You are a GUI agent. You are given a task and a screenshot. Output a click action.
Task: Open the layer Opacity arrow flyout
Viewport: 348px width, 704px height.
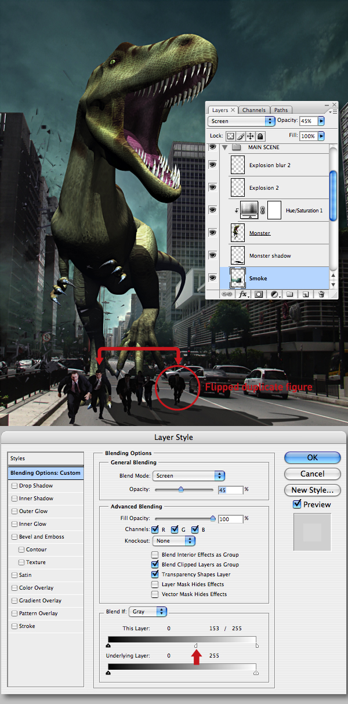321,121
